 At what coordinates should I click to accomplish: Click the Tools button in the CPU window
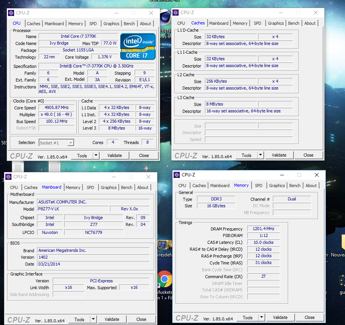pos(82,155)
